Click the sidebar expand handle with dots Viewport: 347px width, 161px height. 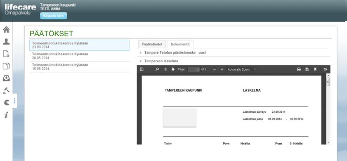[x=14, y=101]
